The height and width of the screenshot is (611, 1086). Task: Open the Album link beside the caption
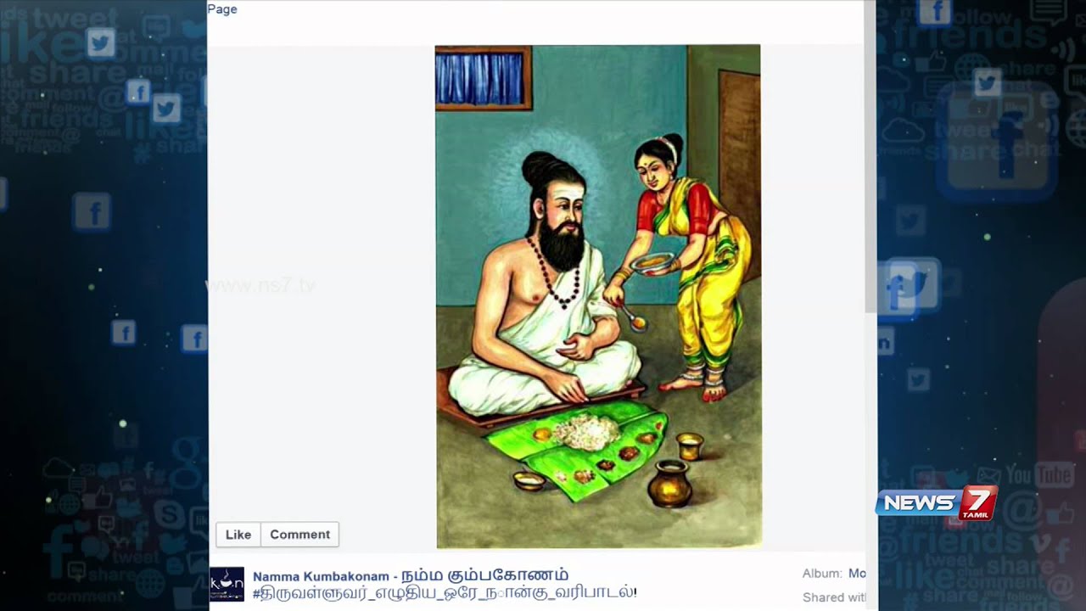pyautogui.click(x=857, y=574)
